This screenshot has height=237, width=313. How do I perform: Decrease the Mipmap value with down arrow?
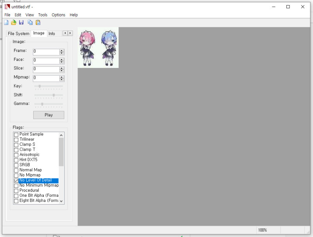click(x=62, y=80)
